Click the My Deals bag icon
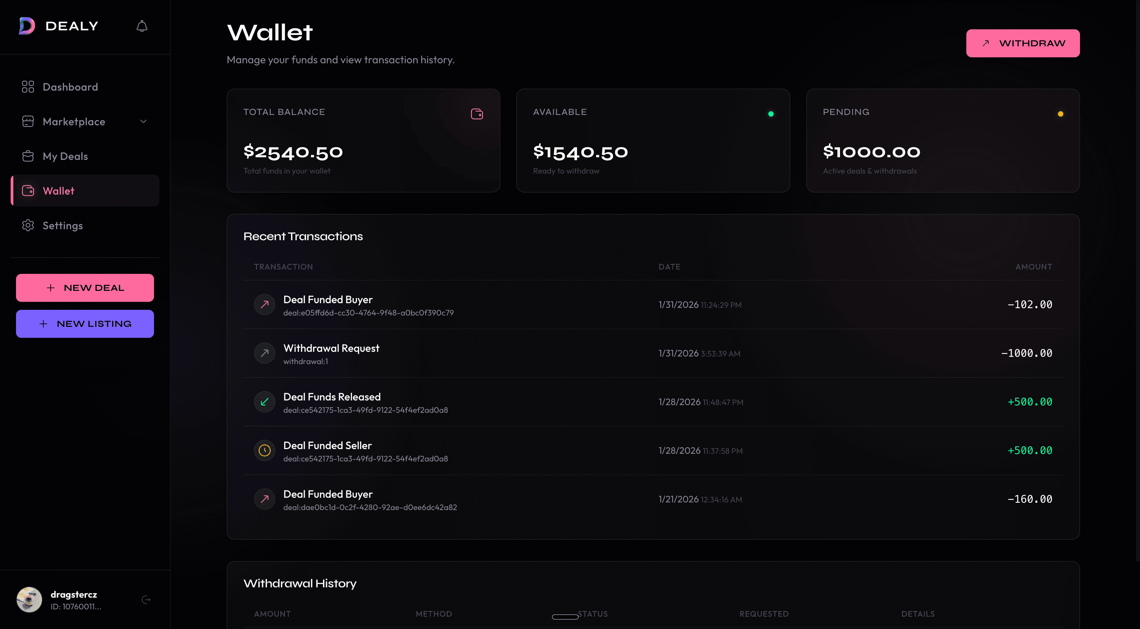1140x629 pixels. click(27, 156)
